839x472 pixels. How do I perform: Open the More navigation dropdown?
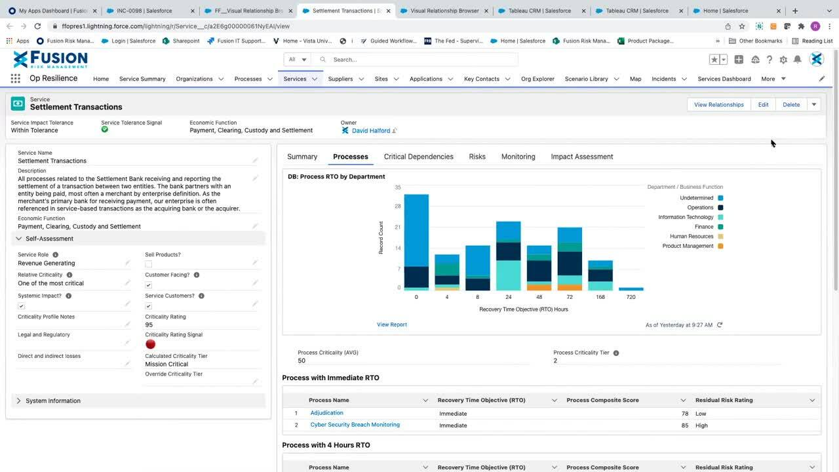pos(773,79)
